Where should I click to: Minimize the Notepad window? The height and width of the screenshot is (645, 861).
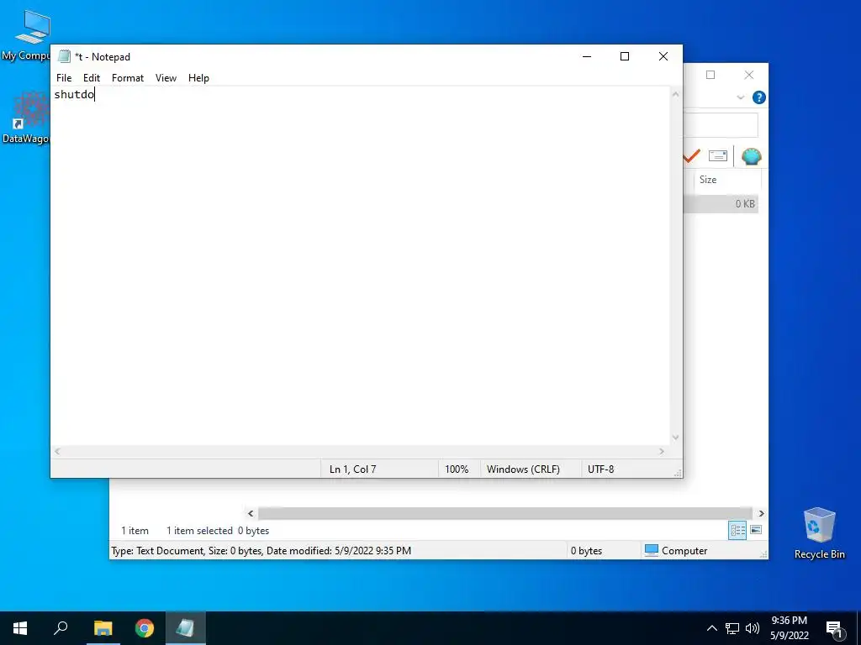(x=587, y=56)
